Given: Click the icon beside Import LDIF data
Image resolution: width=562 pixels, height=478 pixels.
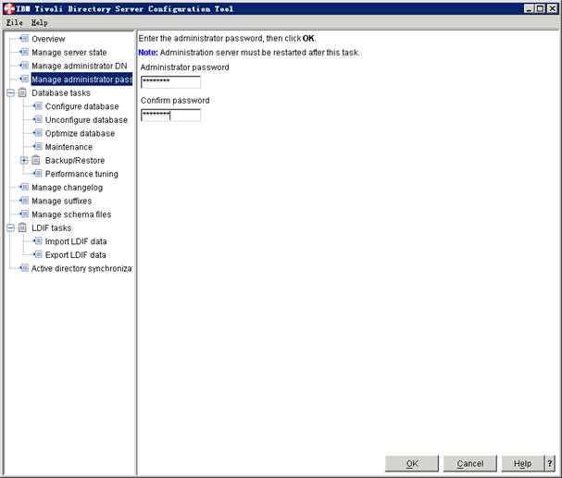Looking at the screenshot, I should [x=38, y=241].
